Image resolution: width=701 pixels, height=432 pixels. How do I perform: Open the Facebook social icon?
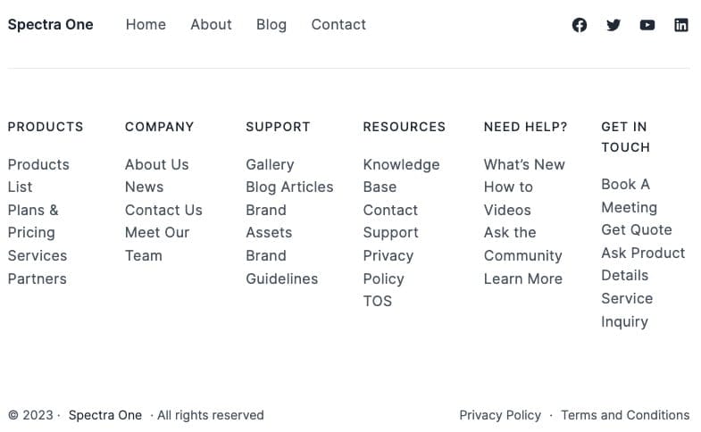[580, 25]
